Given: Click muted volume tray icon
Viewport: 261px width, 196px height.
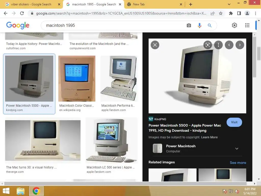Looking at the screenshot, I should coord(237,191).
